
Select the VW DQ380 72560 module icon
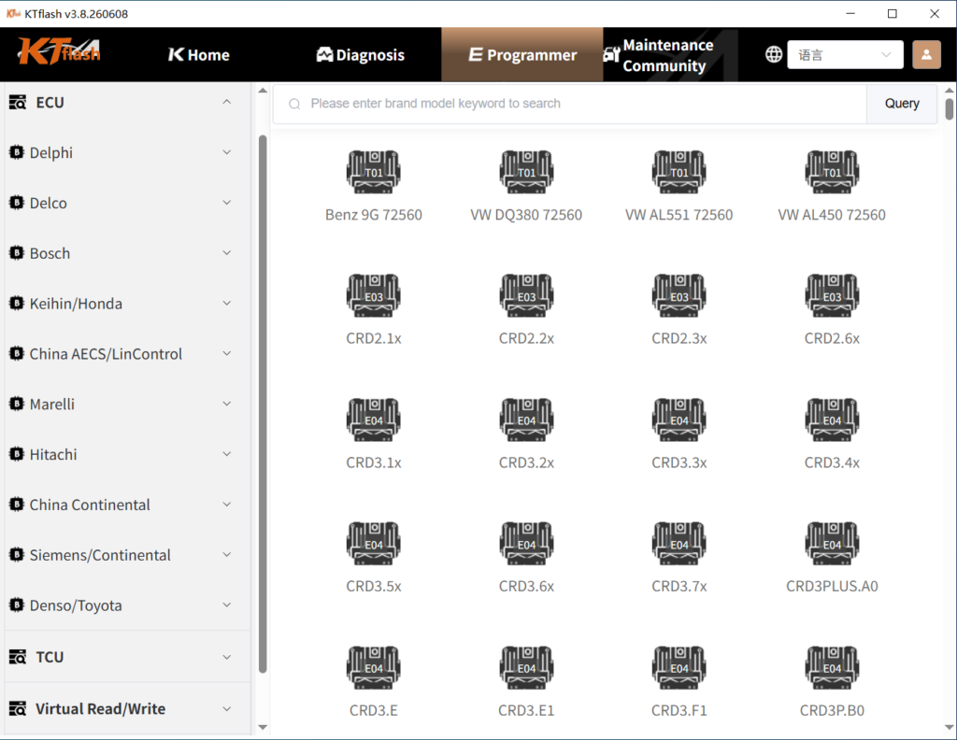(526, 172)
